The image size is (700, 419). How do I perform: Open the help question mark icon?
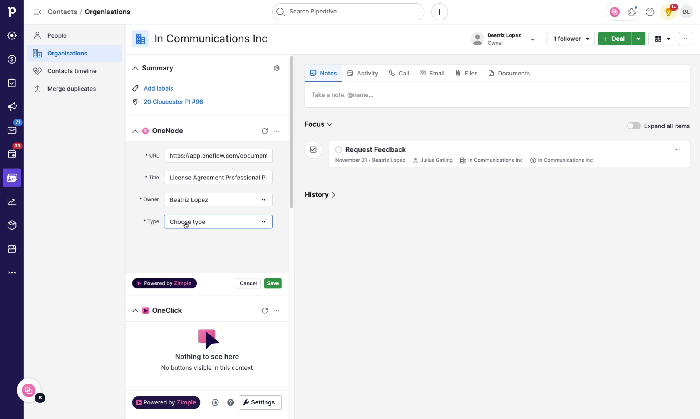[650, 12]
